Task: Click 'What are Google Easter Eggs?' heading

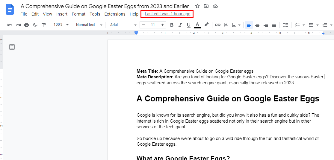Action: (183, 158)
